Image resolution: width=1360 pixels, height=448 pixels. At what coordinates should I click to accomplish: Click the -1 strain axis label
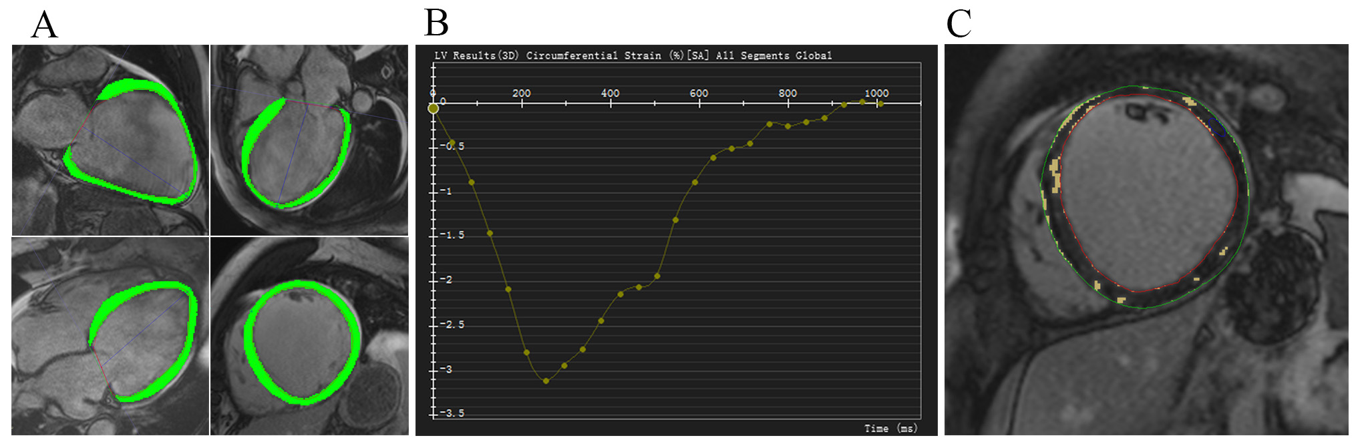coord(446,191)
